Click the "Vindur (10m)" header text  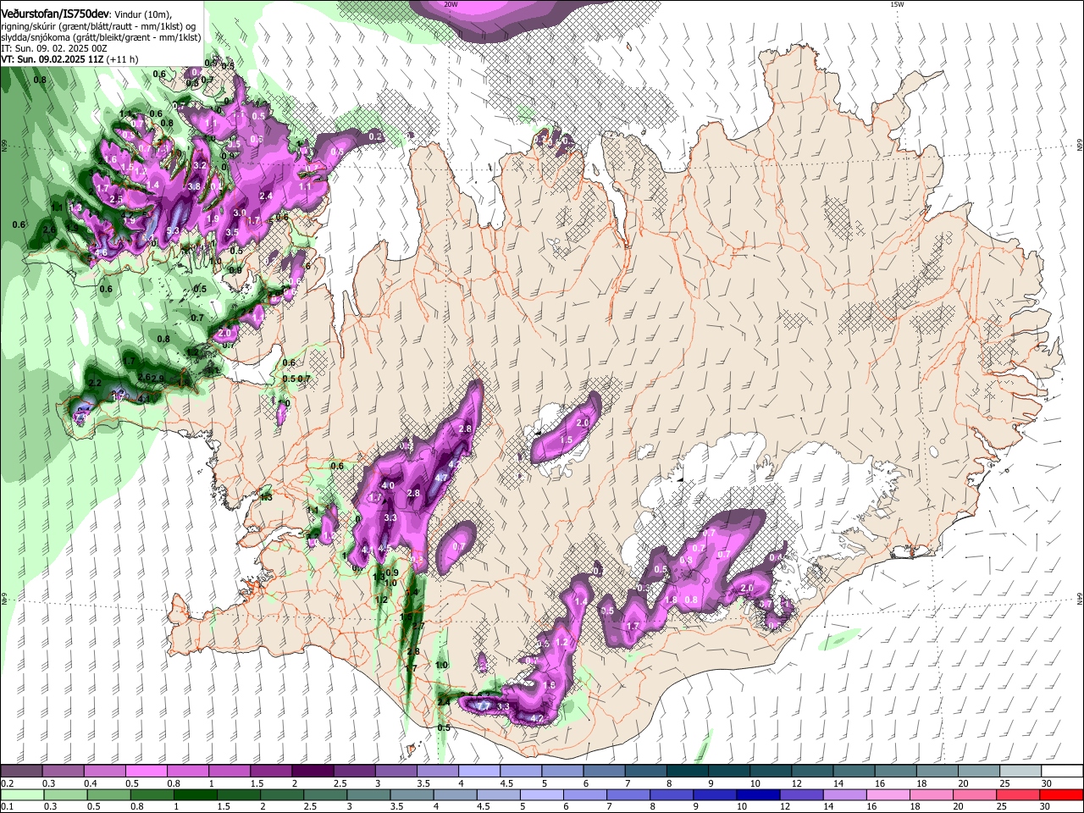tap(142, 13)
